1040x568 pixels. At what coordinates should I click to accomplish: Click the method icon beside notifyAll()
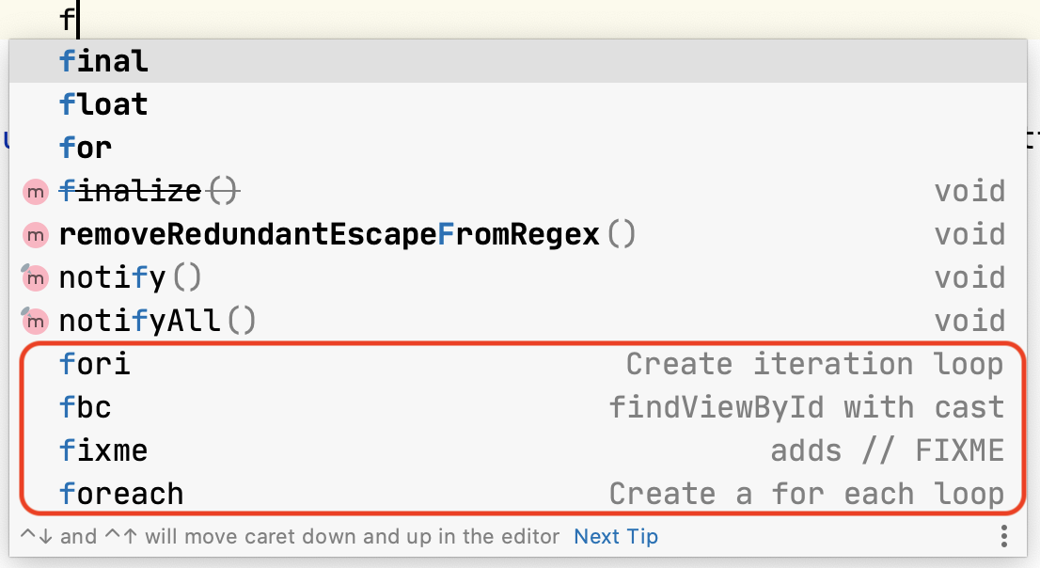click(36, 321)
